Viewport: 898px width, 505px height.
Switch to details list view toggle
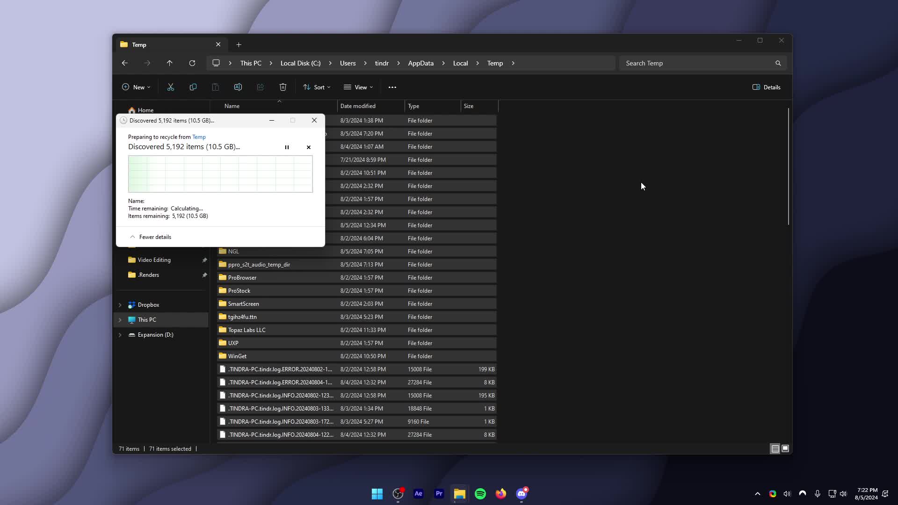coord(775,448)
